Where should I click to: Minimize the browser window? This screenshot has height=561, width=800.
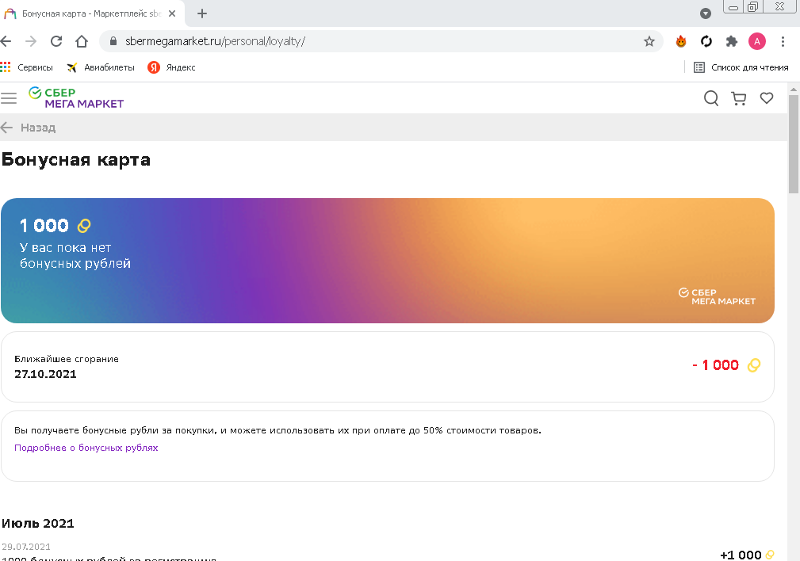pyautogui.click(x=733, y=7)
